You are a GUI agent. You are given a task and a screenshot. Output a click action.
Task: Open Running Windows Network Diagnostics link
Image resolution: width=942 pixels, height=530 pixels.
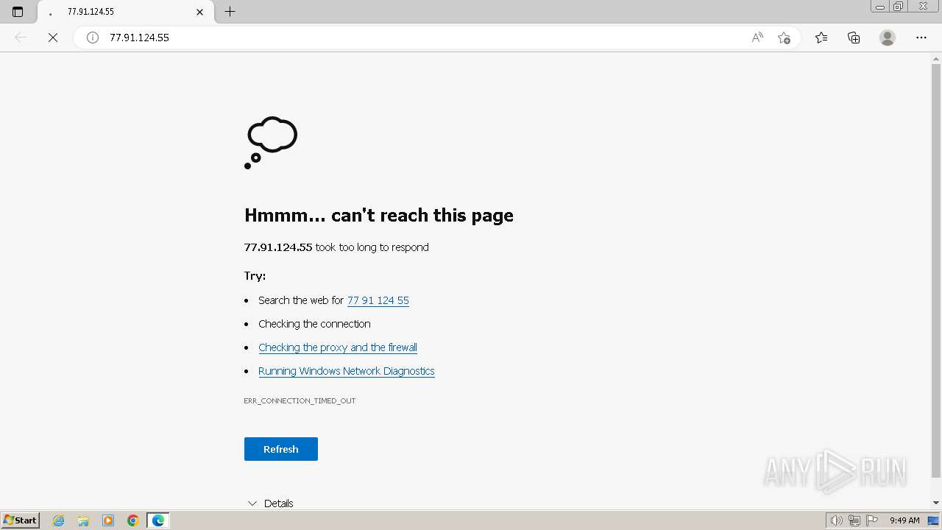[347, 371]
